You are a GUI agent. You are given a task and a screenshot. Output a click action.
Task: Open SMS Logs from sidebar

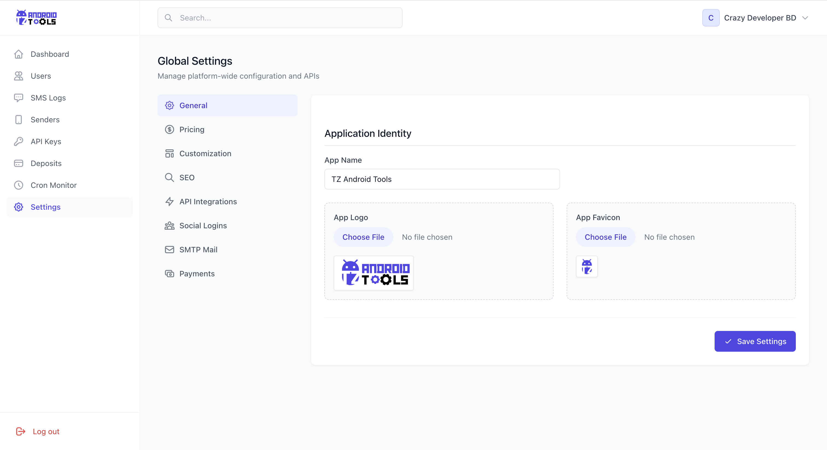tap(70, 98)
